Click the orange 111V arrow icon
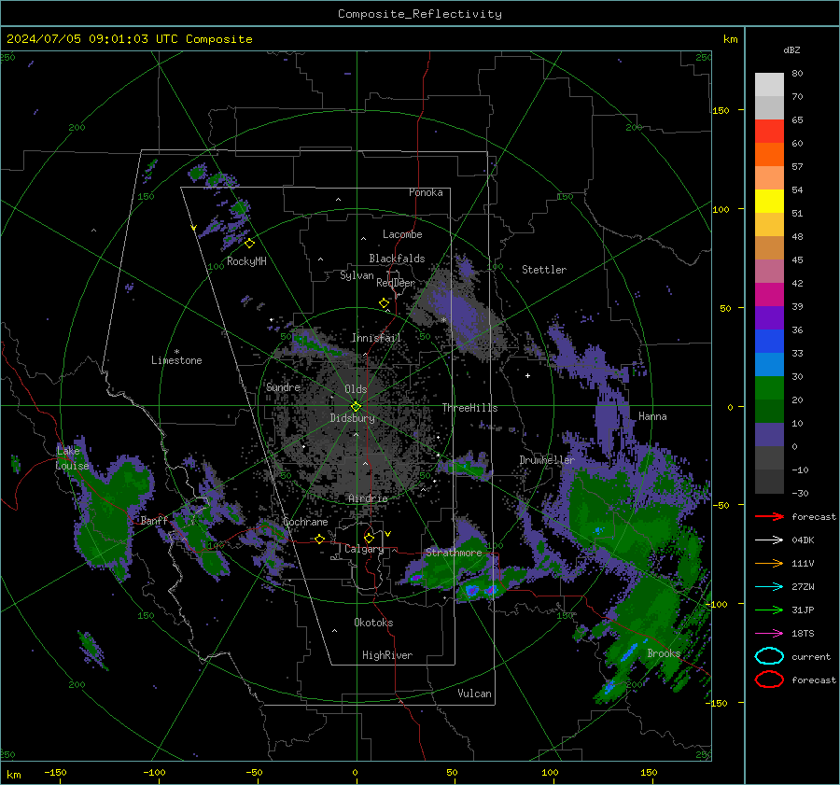Viewport: 840px width, 785px height. click(x=769, y=563)
